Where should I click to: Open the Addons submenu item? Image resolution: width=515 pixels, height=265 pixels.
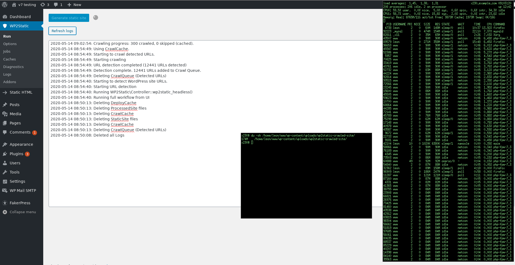tap(10, 82)
